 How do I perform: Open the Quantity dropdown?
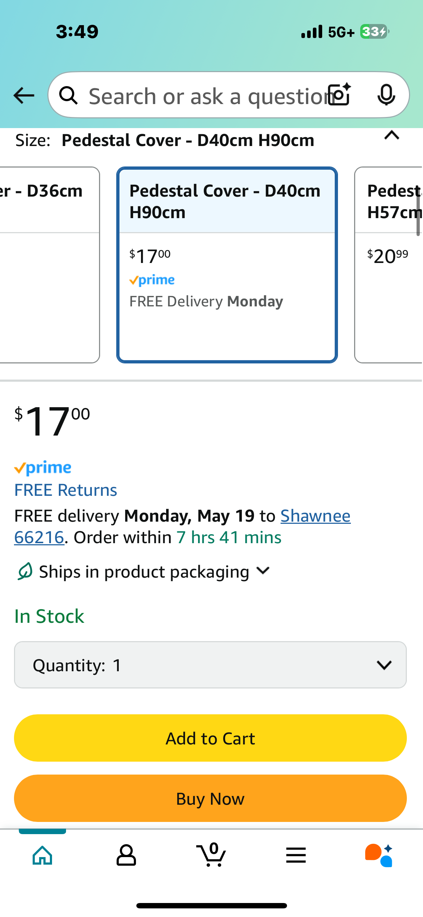point(210,665)
